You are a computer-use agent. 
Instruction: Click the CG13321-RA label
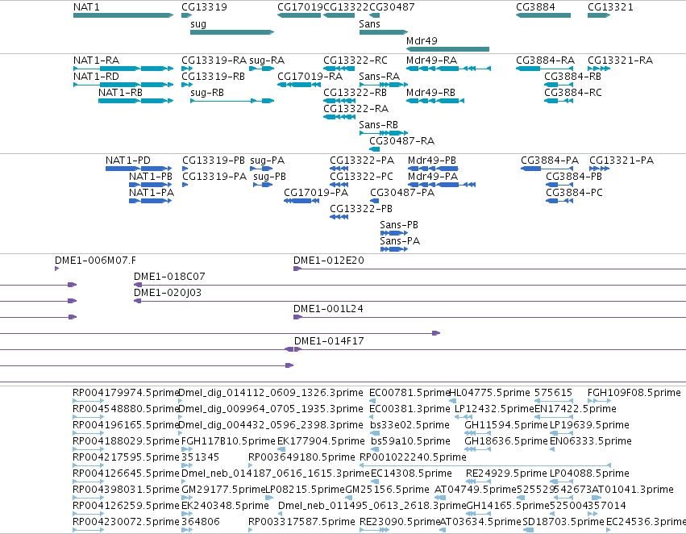[621, 60]
